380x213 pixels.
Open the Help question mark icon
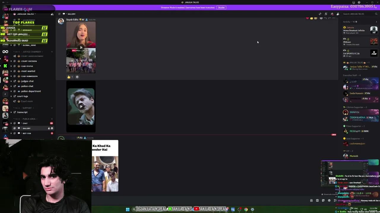[x=359, y=2]
